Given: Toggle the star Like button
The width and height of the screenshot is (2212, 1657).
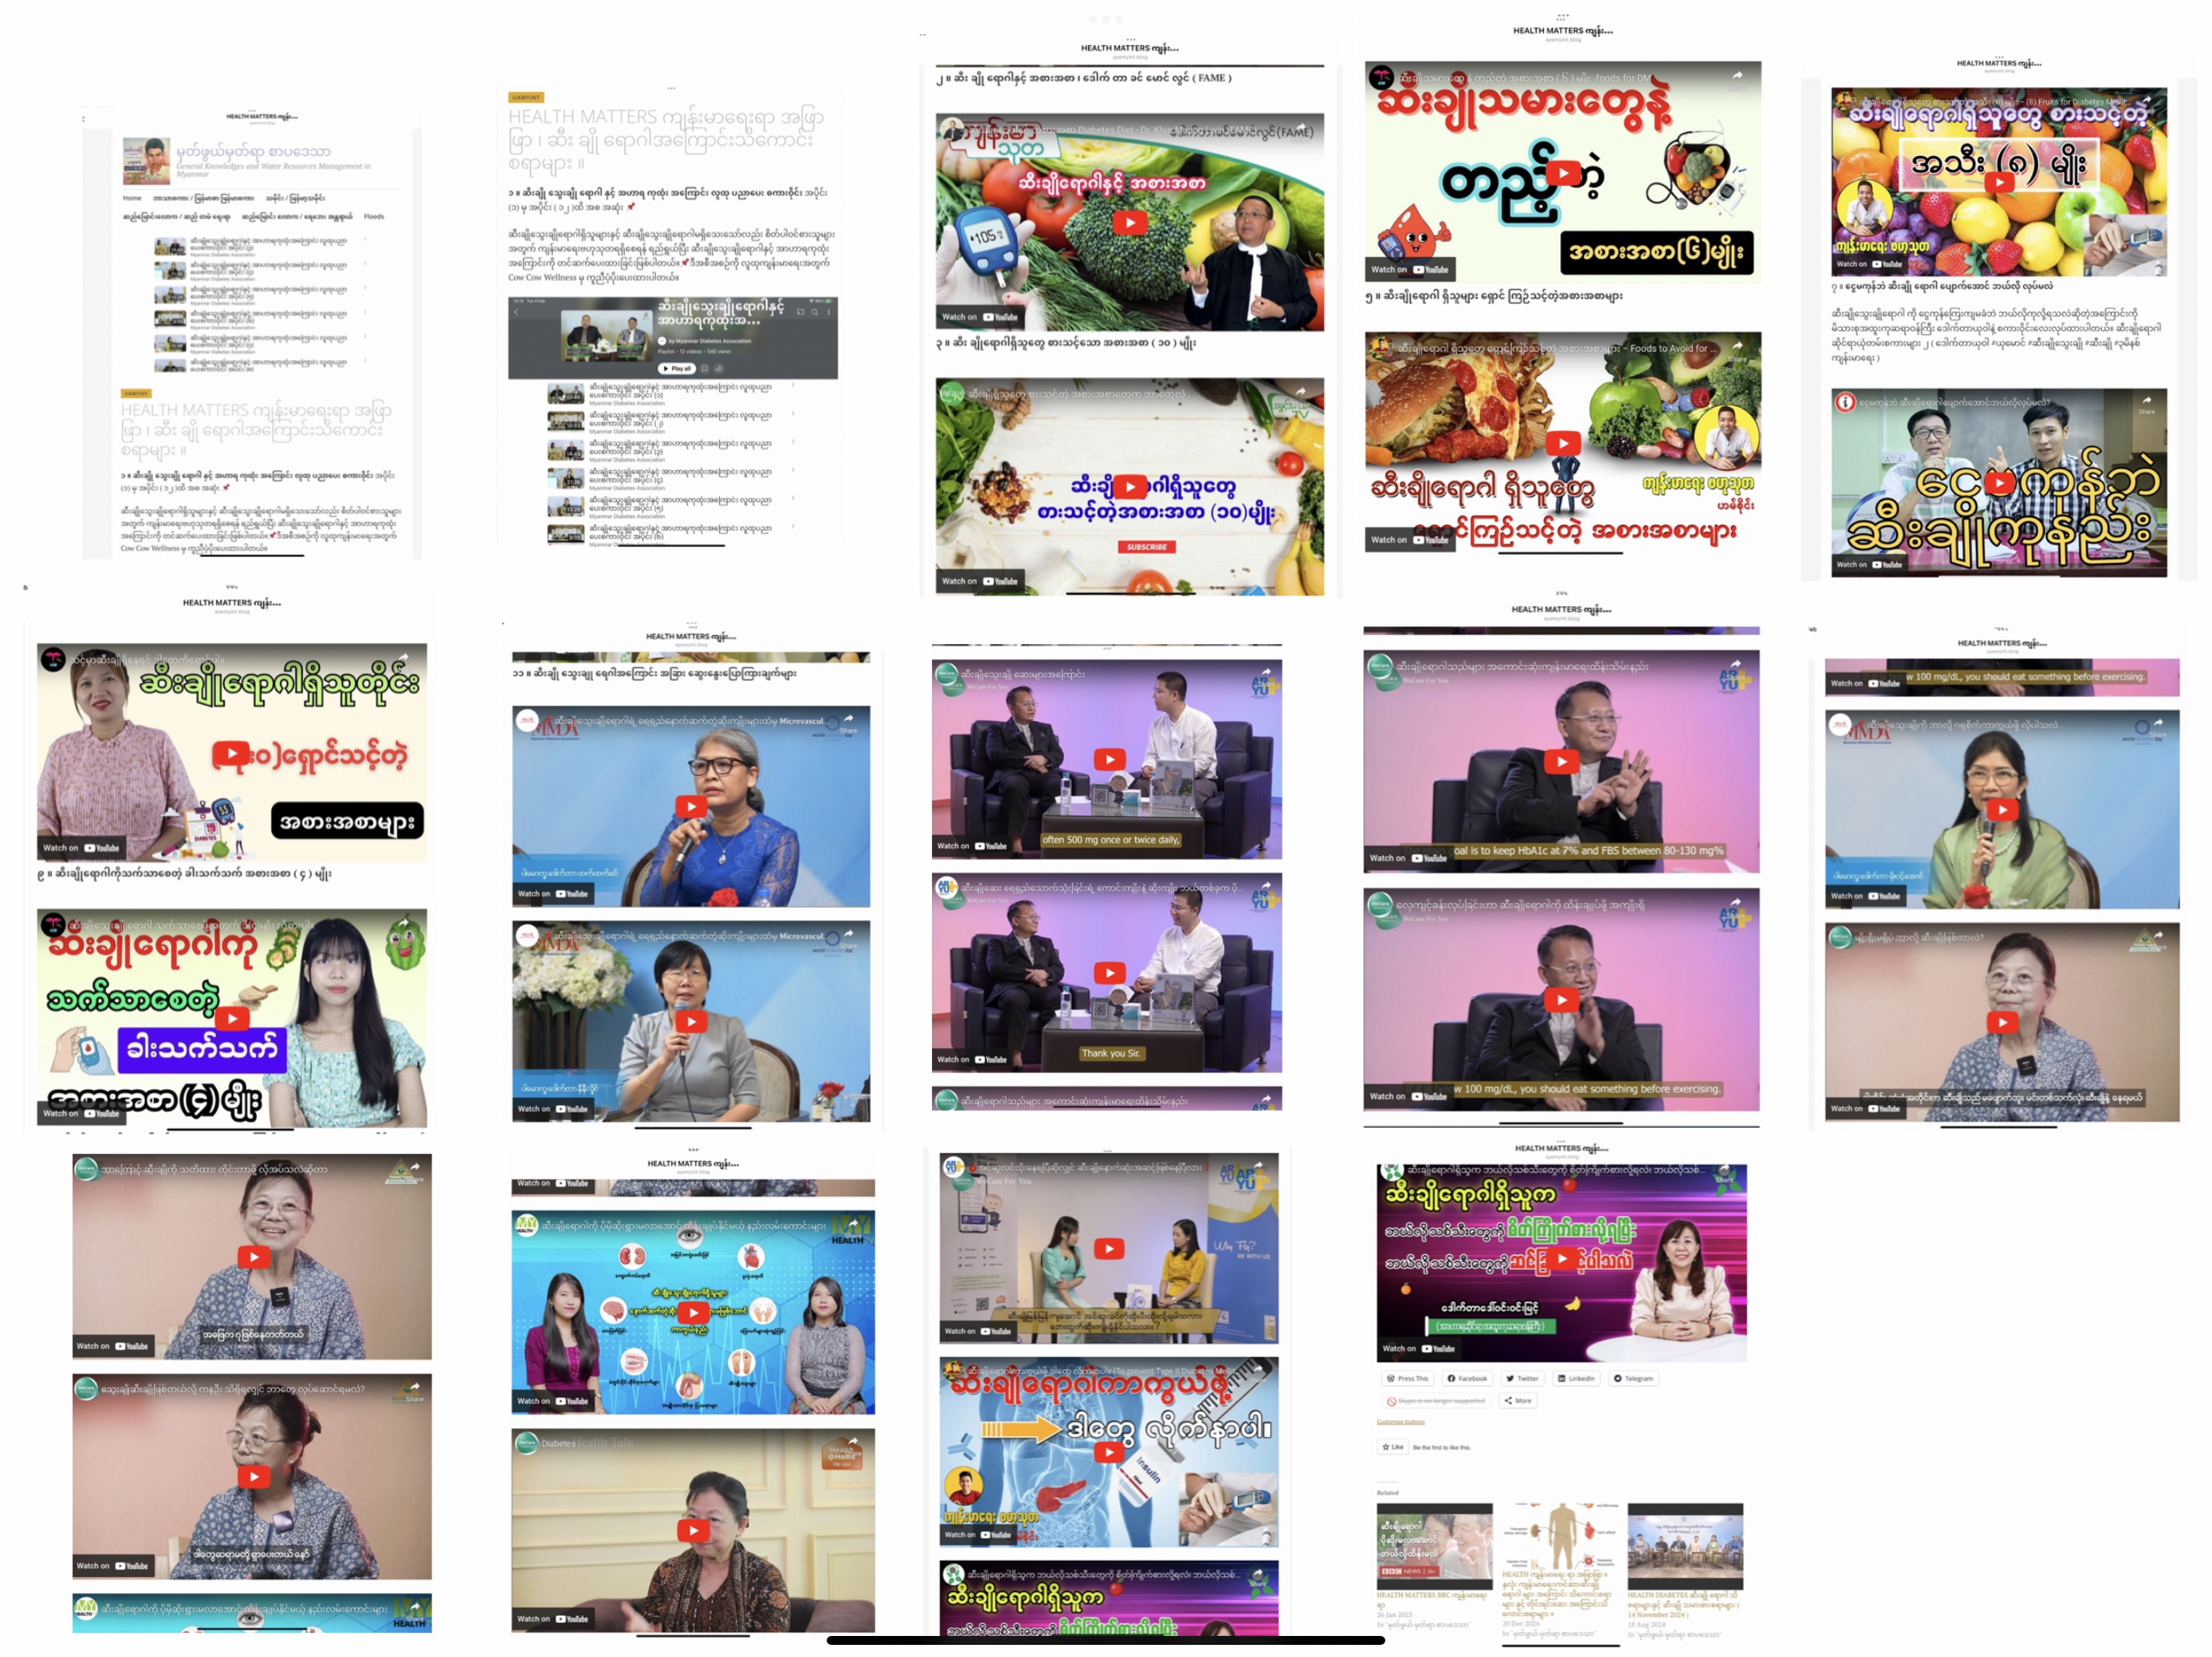Looking at the screenshot, I should point(1392,1446).
